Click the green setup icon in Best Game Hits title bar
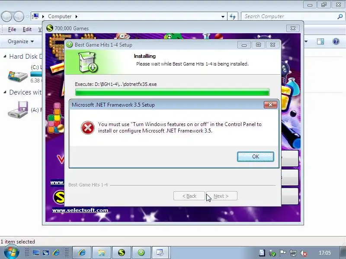 (69, 44)
